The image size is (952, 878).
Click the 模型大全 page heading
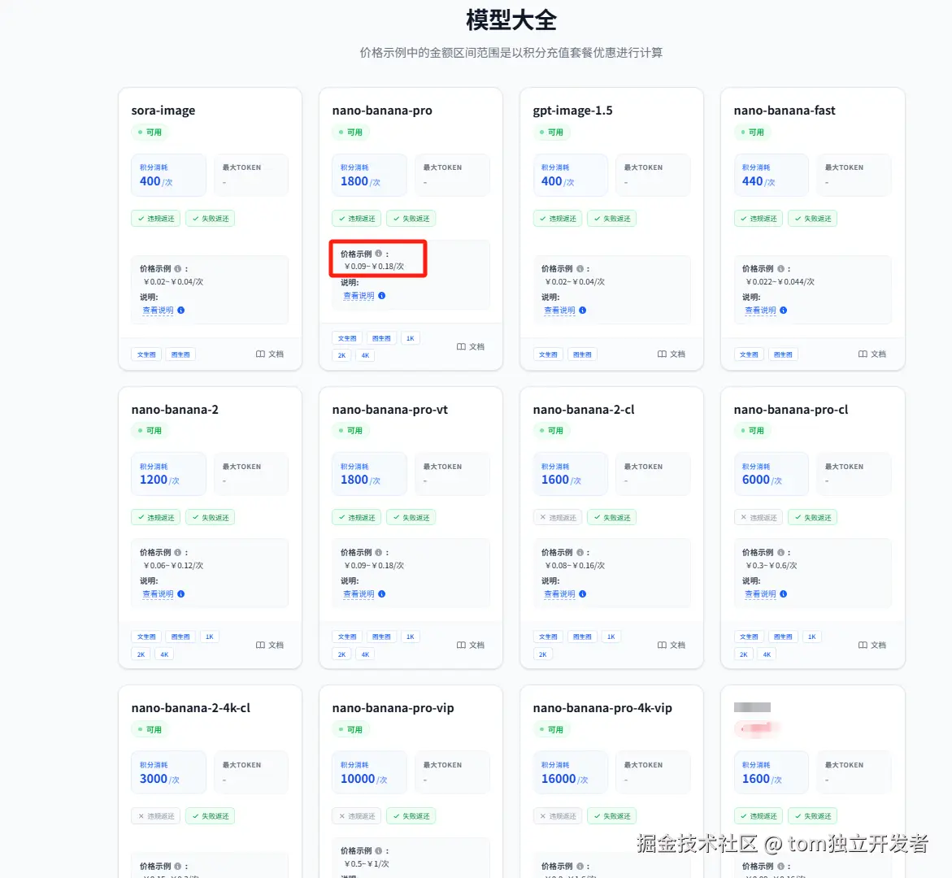511,20
